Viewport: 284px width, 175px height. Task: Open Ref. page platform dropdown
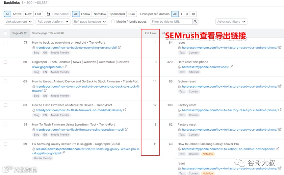coord(53,22)
